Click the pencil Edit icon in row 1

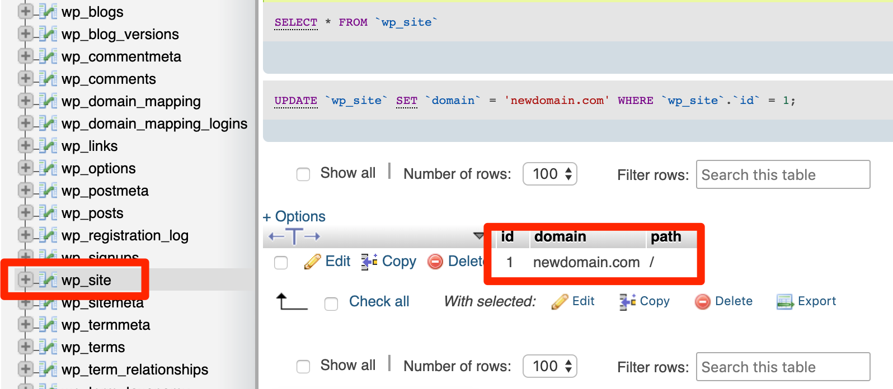pos(312,262)
